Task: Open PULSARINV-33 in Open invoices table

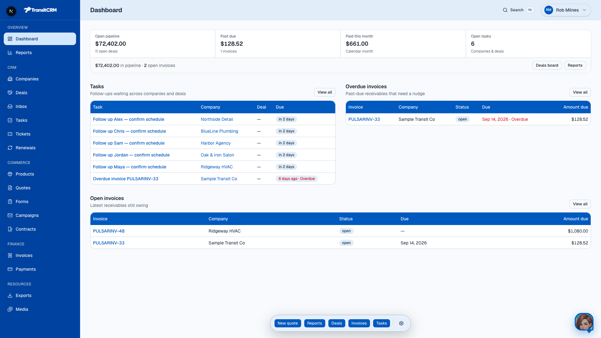Action: [109, 243]
